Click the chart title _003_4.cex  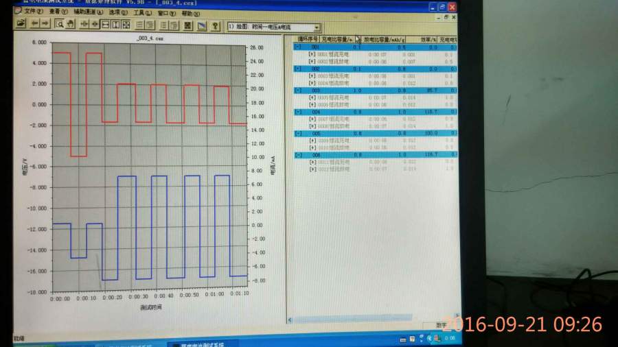[x=150, y=38]
